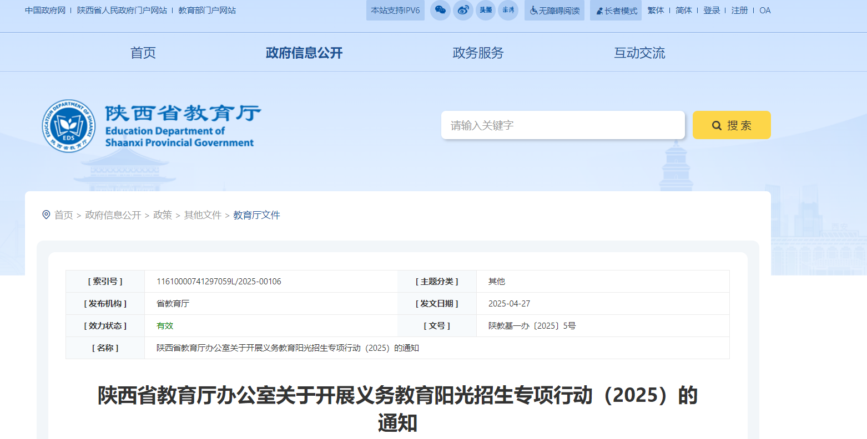The height and width of the screenshot is (439, 867).
Task: Open the OA link
Action: pos(765,11)
